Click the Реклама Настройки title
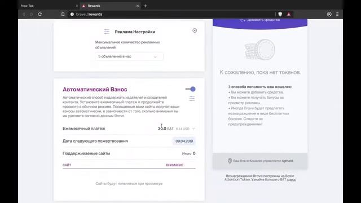The height and width of the screenshot is (203, 361). 135,32
